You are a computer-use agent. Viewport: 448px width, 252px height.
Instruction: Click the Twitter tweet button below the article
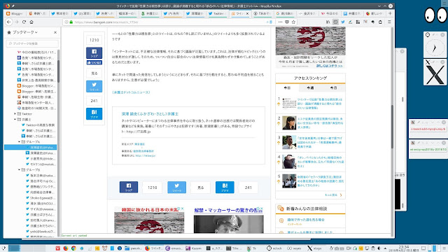(x=176, y=187)
